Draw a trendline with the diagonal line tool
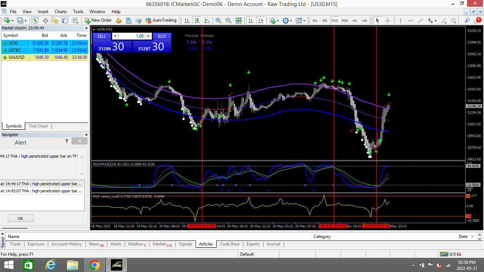 click(421, 21)
